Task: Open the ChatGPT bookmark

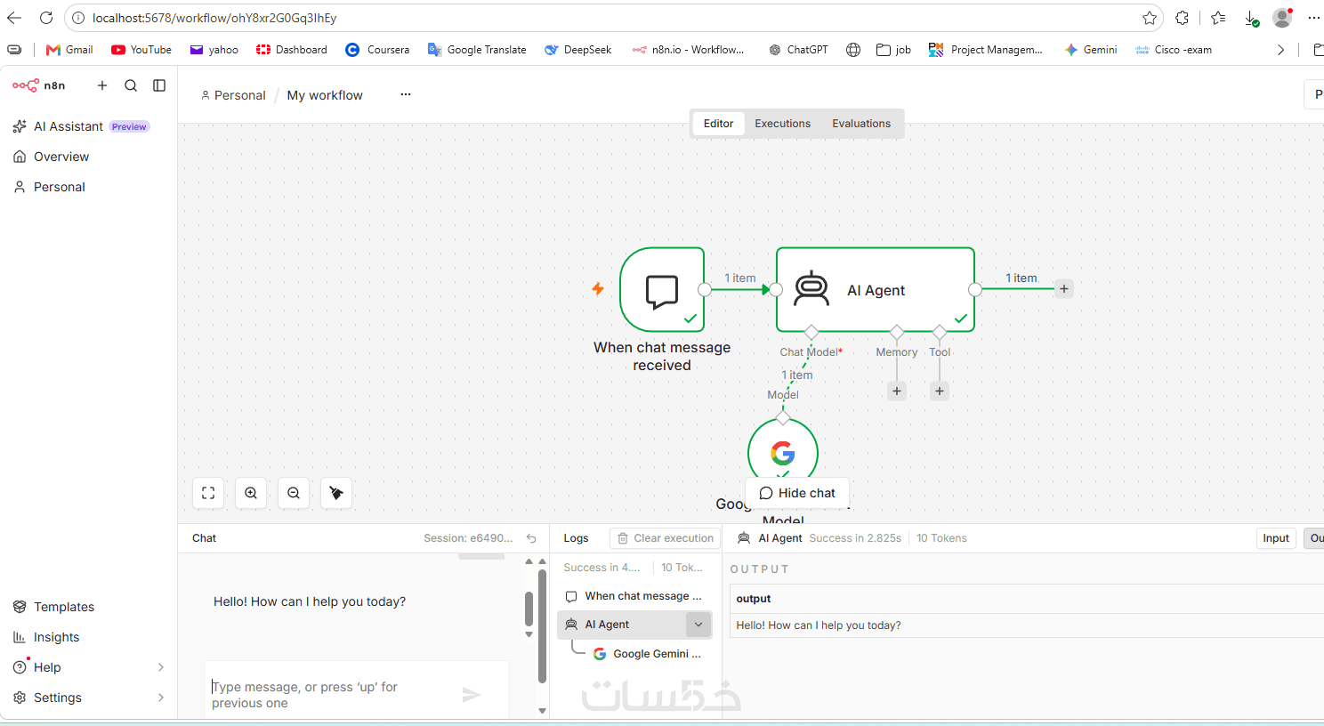Action: pos(798,50)
